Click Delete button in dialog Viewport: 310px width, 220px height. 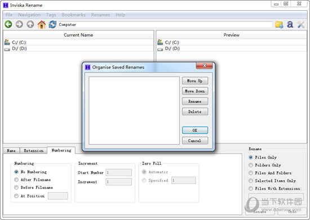pos(195,111)
